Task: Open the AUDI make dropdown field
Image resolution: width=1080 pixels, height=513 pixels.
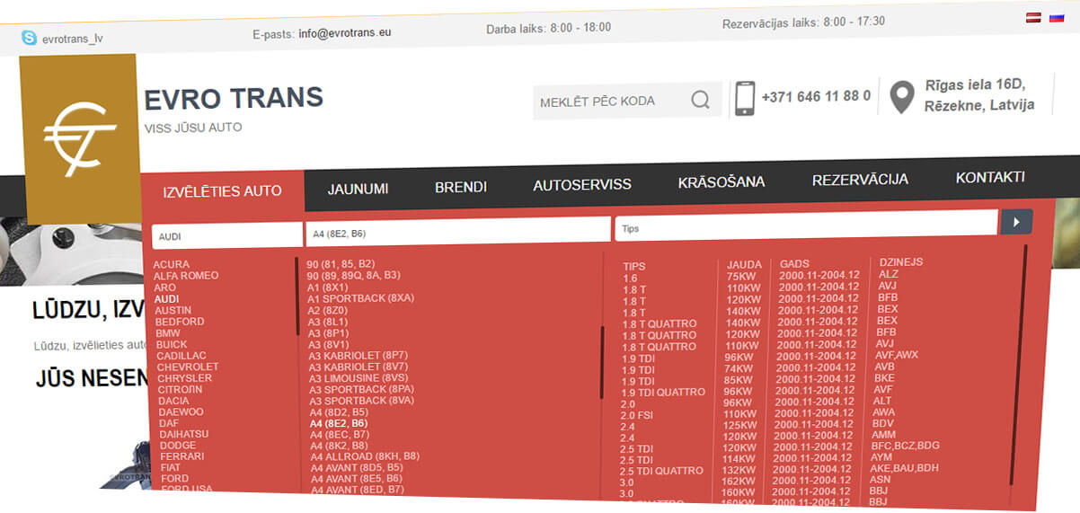Action: point(227,235)
